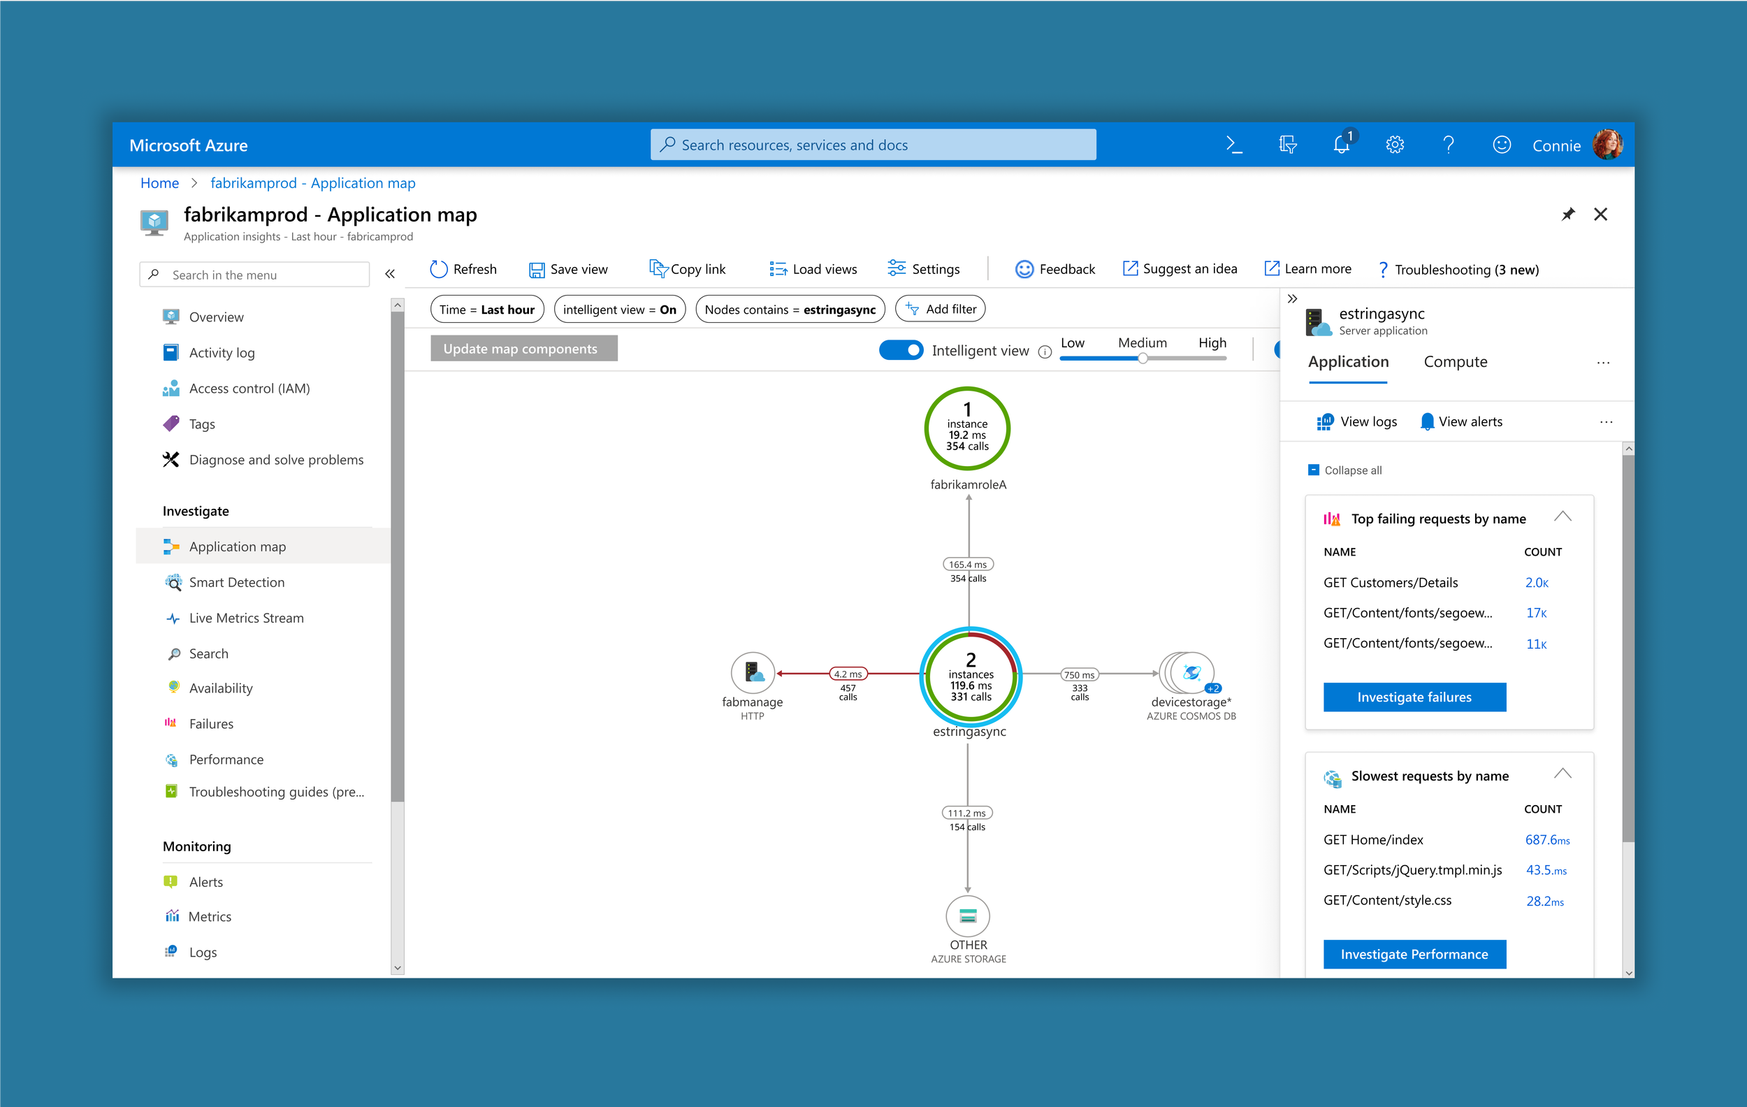Select the OTHER Azure Storage node
Viewport: 1747px width, 1107px height.
tap(967, 916)
